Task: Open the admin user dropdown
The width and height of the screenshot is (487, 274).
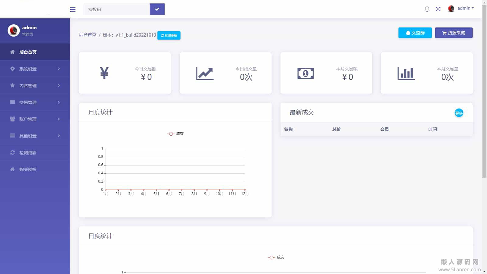Action: pos(462,9)
